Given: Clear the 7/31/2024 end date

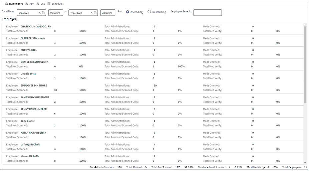Looking at the screenshot, I should pyautogui.click(x=91, y=13).
